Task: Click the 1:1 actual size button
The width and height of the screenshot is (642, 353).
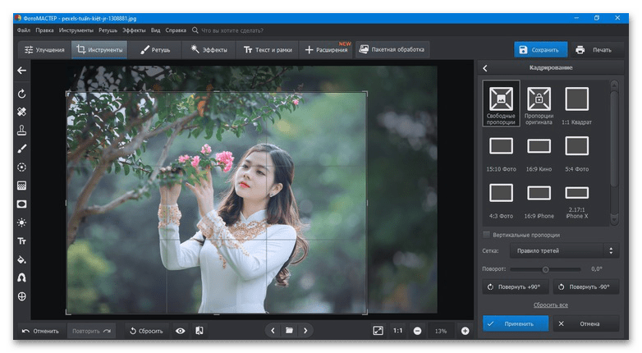Action: click(397, 331)
